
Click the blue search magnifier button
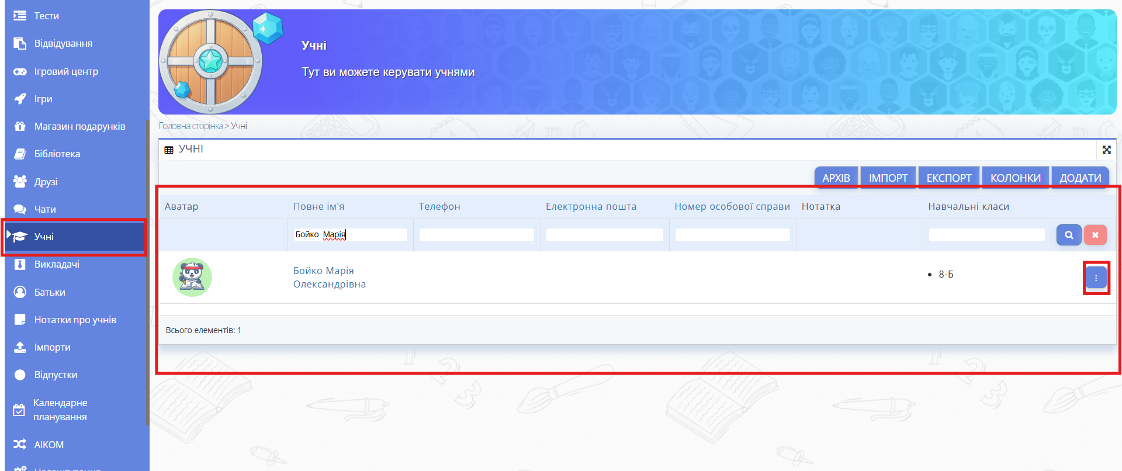(1068, 235)
